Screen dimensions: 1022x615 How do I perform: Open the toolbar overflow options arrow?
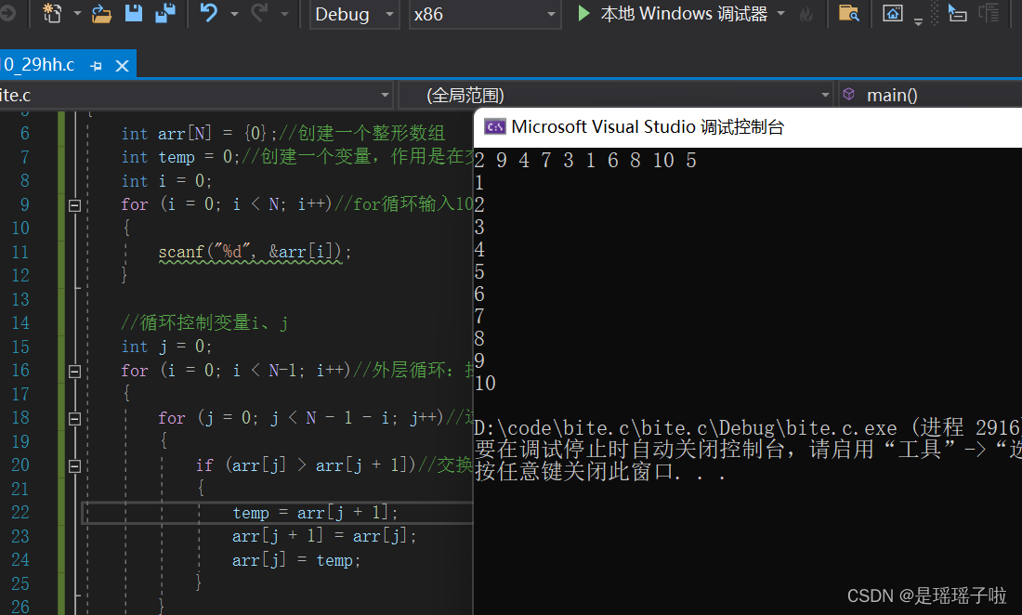pyautogui.click(x=918, y=21)
